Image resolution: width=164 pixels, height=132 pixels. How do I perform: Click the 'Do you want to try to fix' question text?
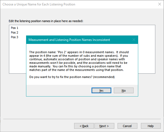pos(72,77)
